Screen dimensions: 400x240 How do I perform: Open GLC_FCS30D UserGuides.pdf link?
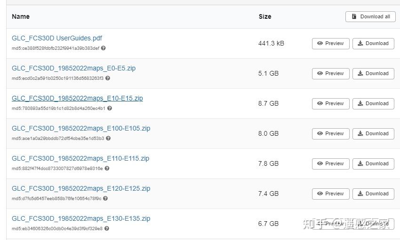pos(57,38)
